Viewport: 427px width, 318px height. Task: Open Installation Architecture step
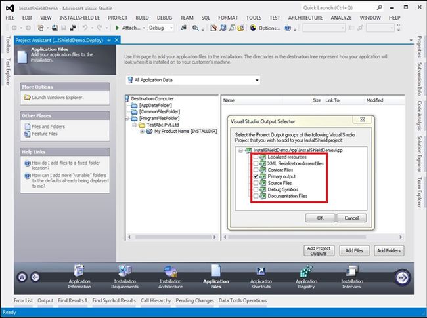171,277
